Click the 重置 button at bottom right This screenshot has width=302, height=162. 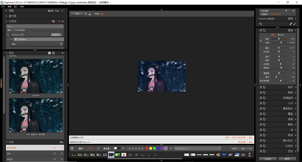coord(287,159)
